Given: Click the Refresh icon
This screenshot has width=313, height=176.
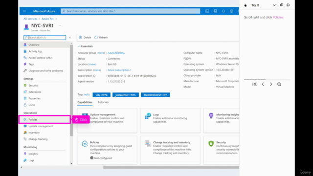Looking at the screenshot, I should pos(96,37).
